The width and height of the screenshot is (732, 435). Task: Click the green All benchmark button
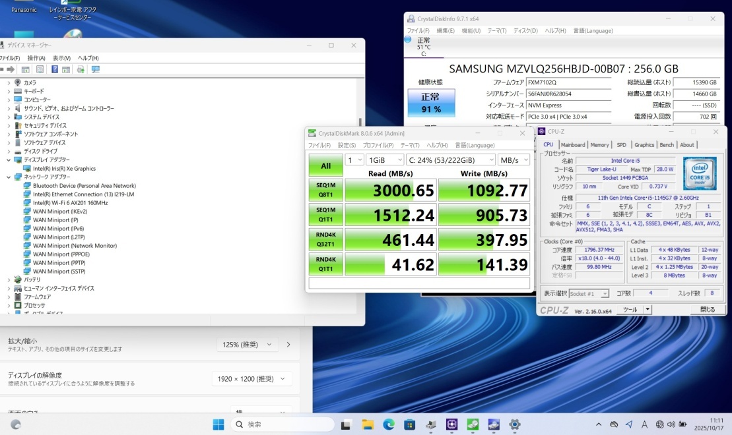click(325, 166)
